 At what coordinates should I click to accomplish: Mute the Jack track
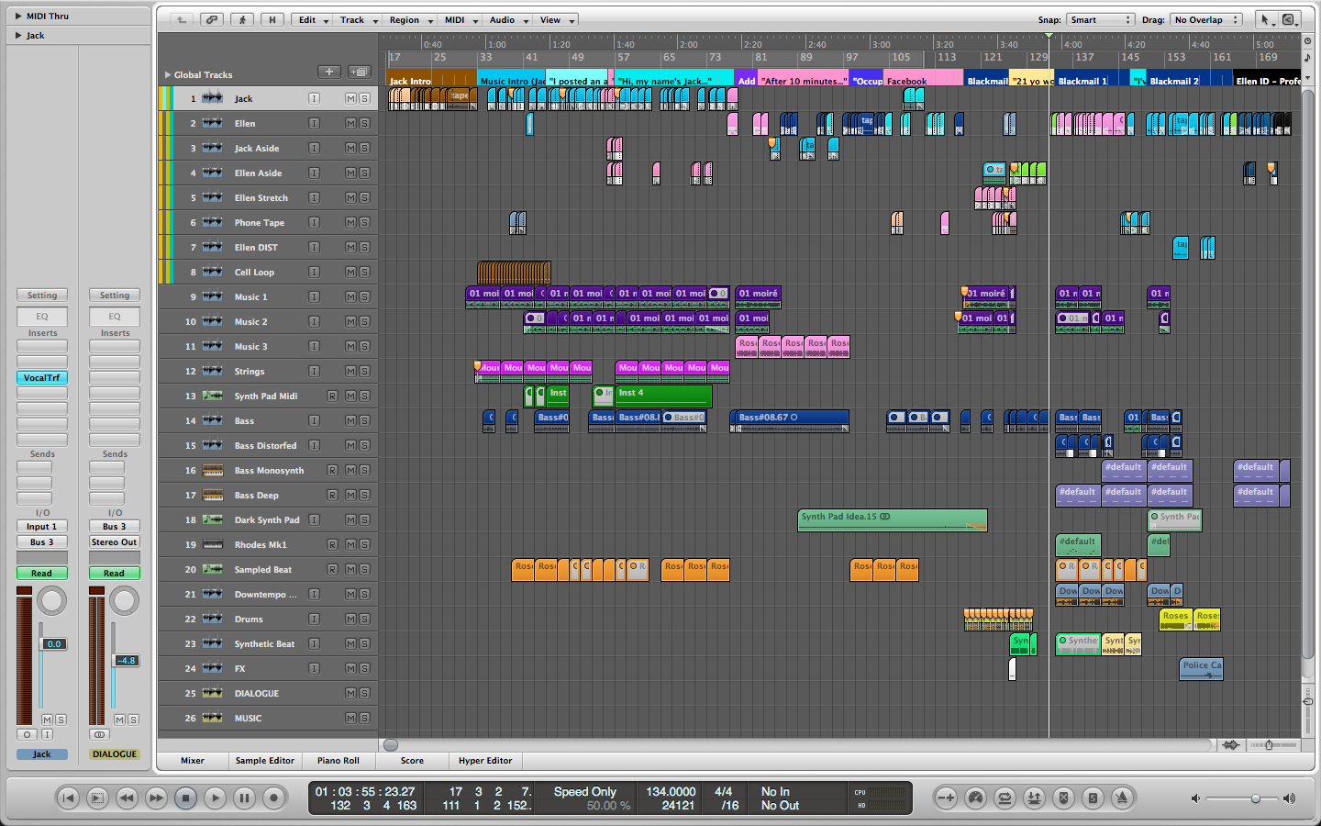click(350, 98)
